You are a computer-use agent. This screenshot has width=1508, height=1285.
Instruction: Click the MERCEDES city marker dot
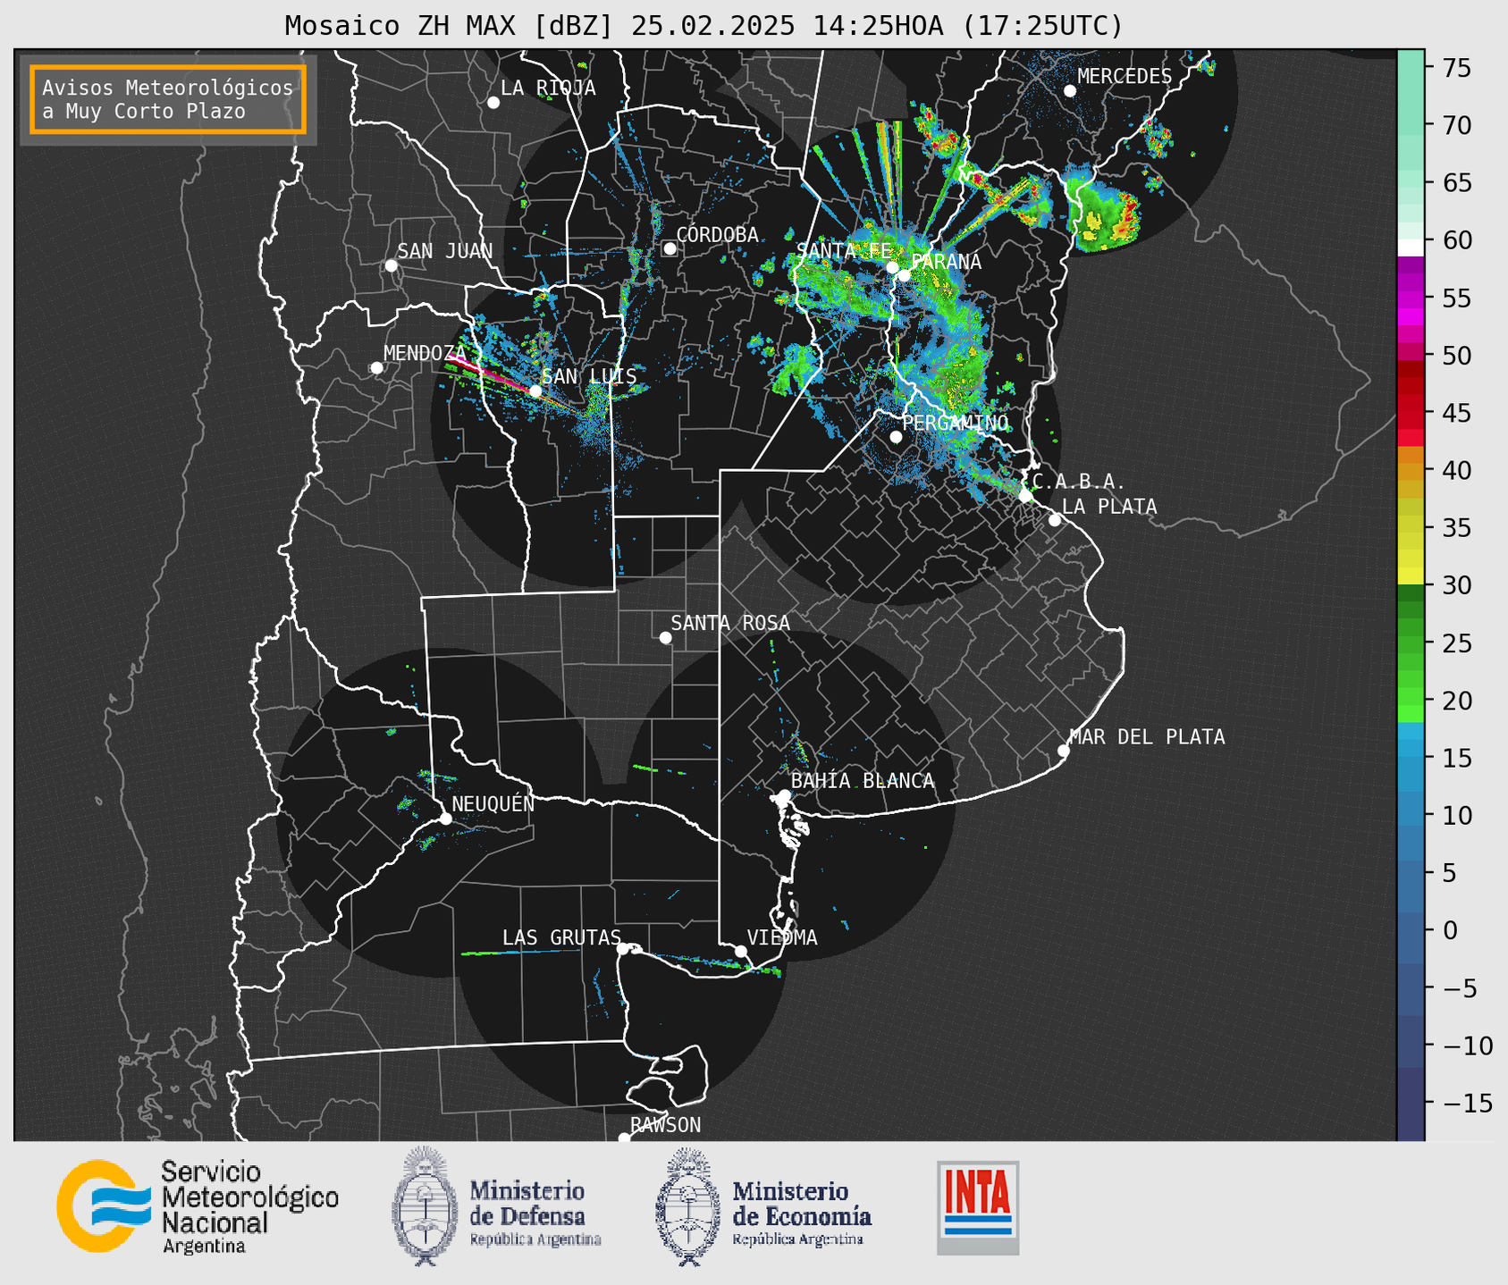(1070, 91)
